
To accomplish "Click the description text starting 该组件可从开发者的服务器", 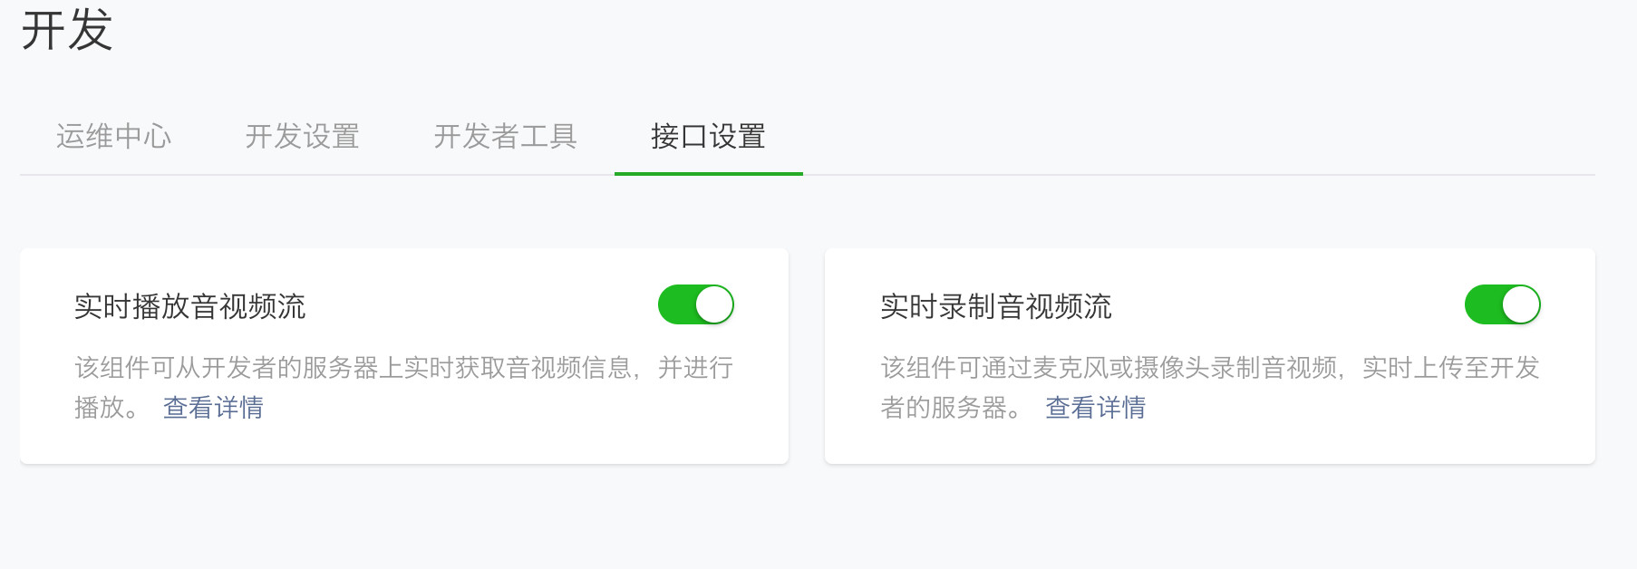I will (403, 387).
